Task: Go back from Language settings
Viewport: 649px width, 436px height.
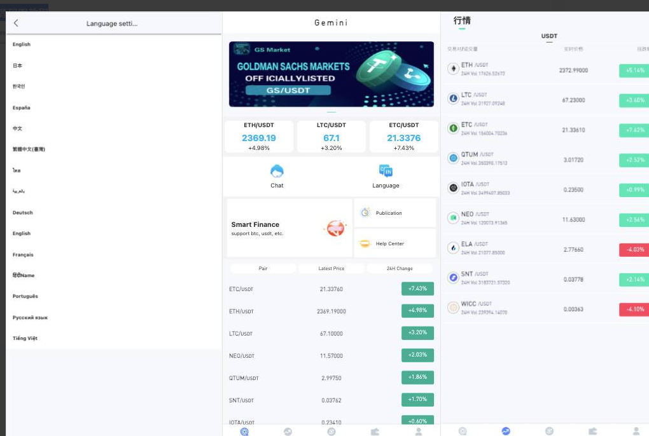Action: (x=16, y=23)
